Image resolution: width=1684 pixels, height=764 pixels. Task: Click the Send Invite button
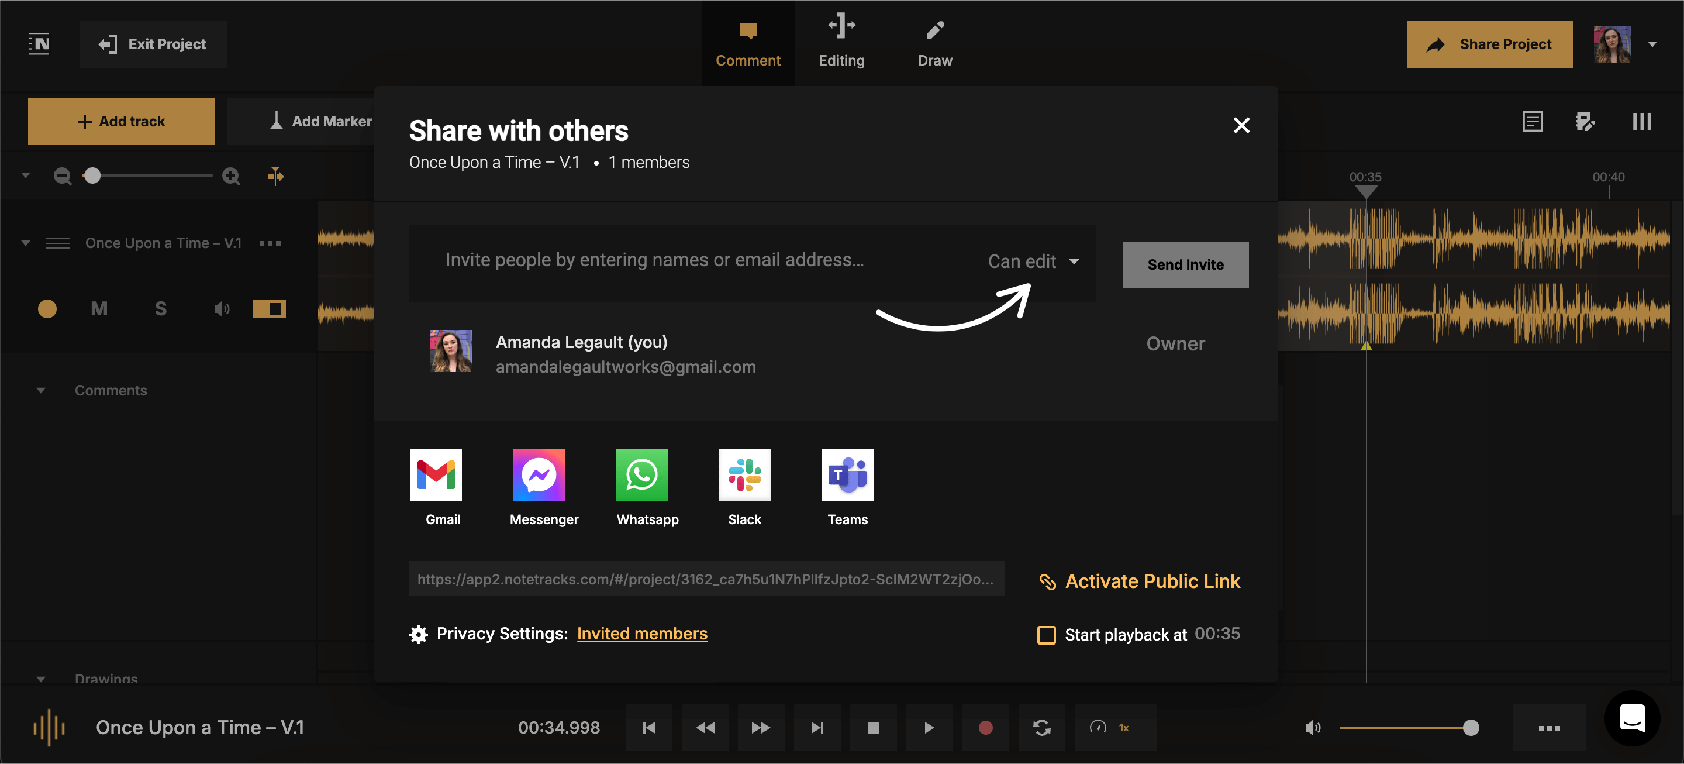[1185, 265]
